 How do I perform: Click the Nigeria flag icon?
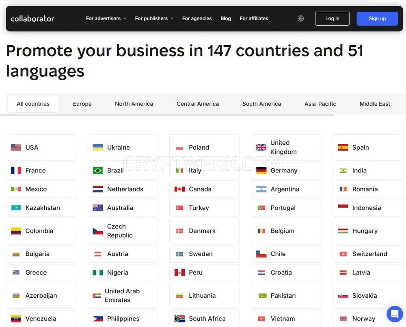[98, 272]
